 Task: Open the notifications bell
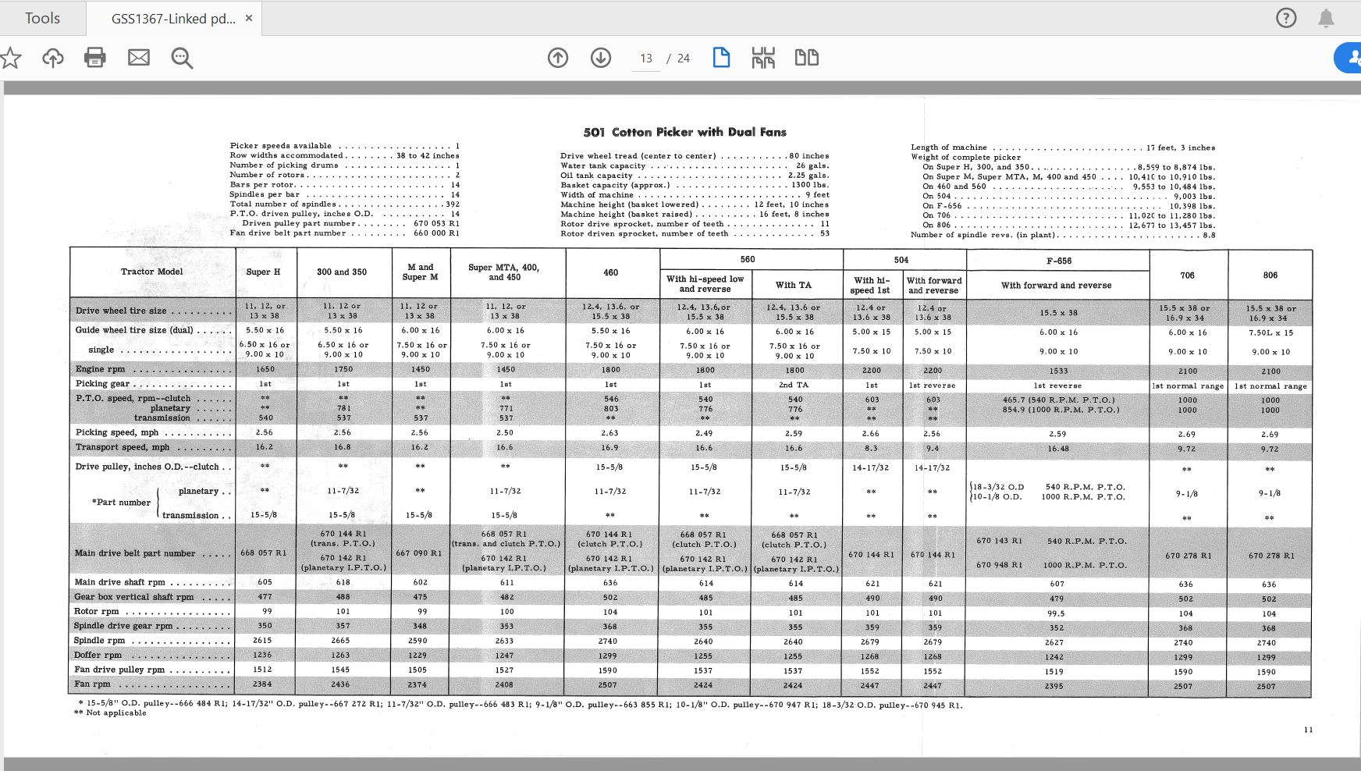pos(1326,18)
